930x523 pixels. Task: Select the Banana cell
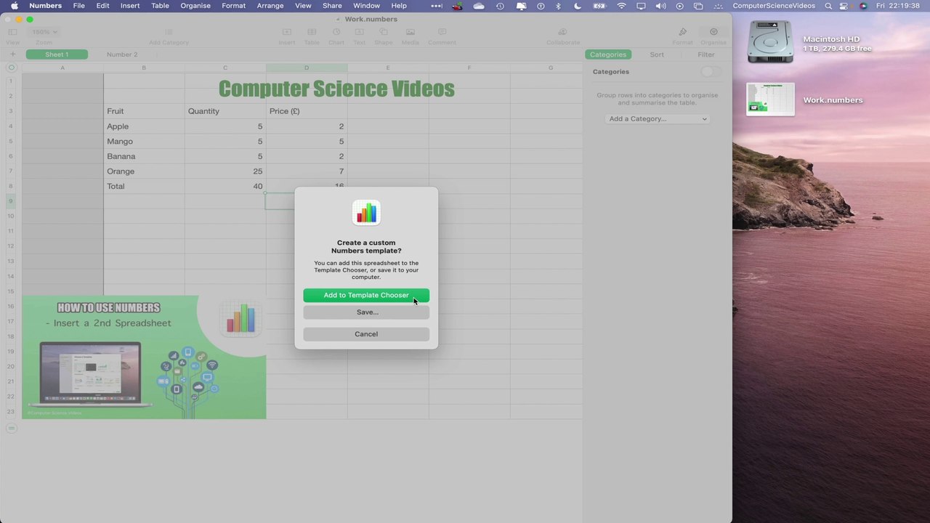pyautogui.click(x=144, y=156)
